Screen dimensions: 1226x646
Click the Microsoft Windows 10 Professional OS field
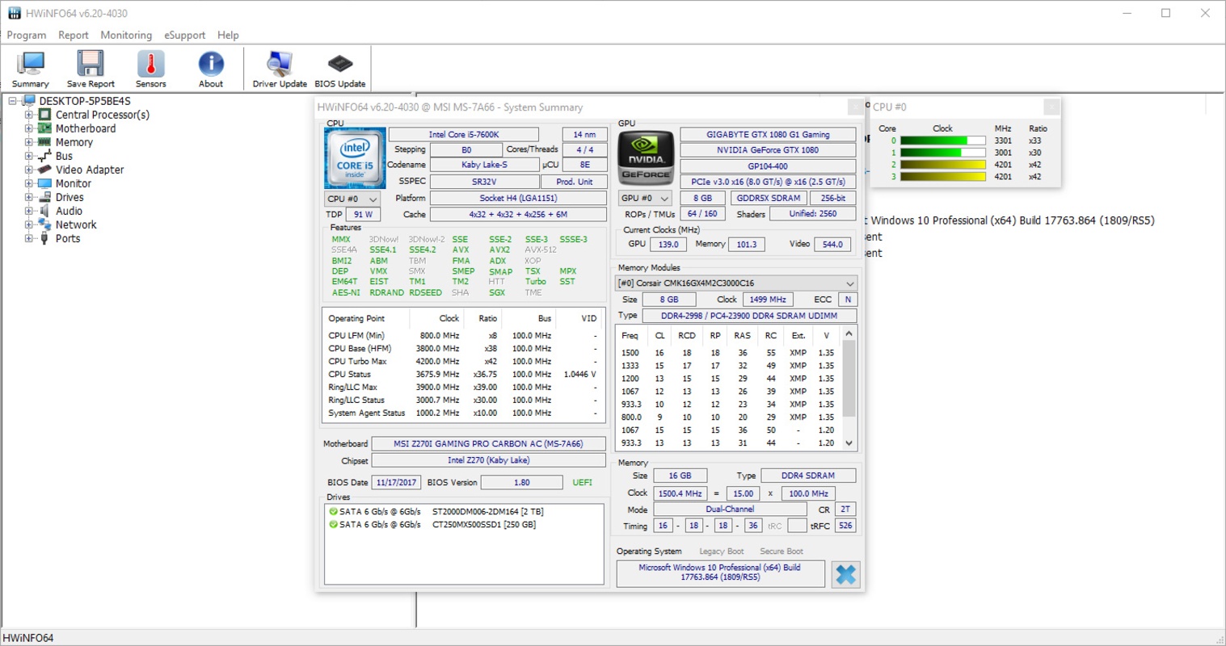[720, 573]
